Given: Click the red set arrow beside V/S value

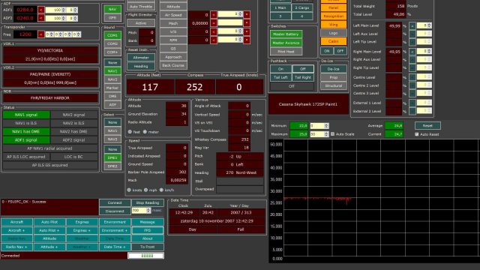Looking at the screenshot, I should tap(214, 31).
